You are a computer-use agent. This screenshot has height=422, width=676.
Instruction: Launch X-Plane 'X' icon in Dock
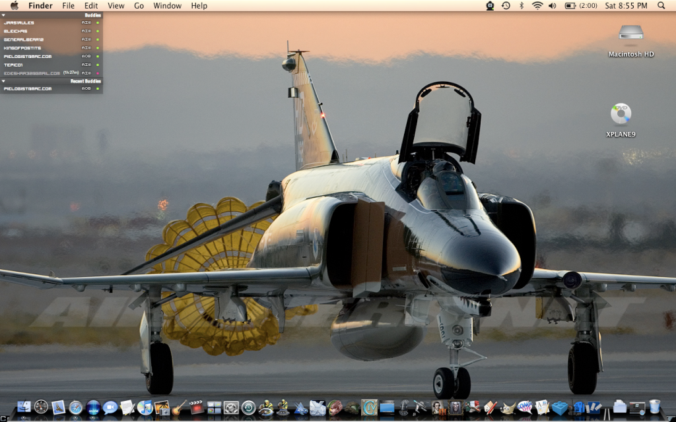tap(318, 407)
